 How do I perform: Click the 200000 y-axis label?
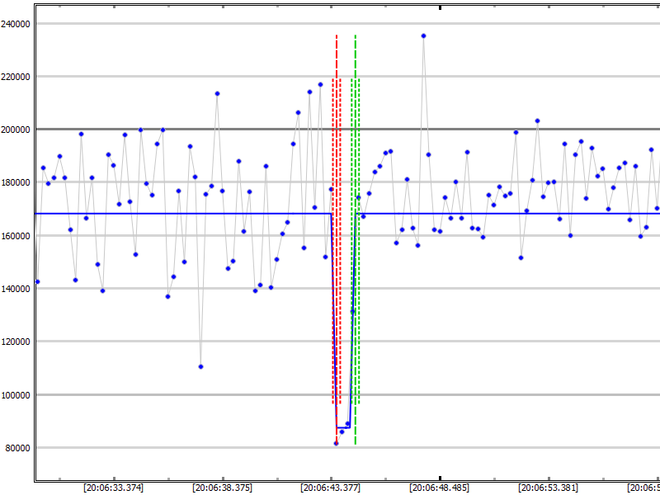16,130
